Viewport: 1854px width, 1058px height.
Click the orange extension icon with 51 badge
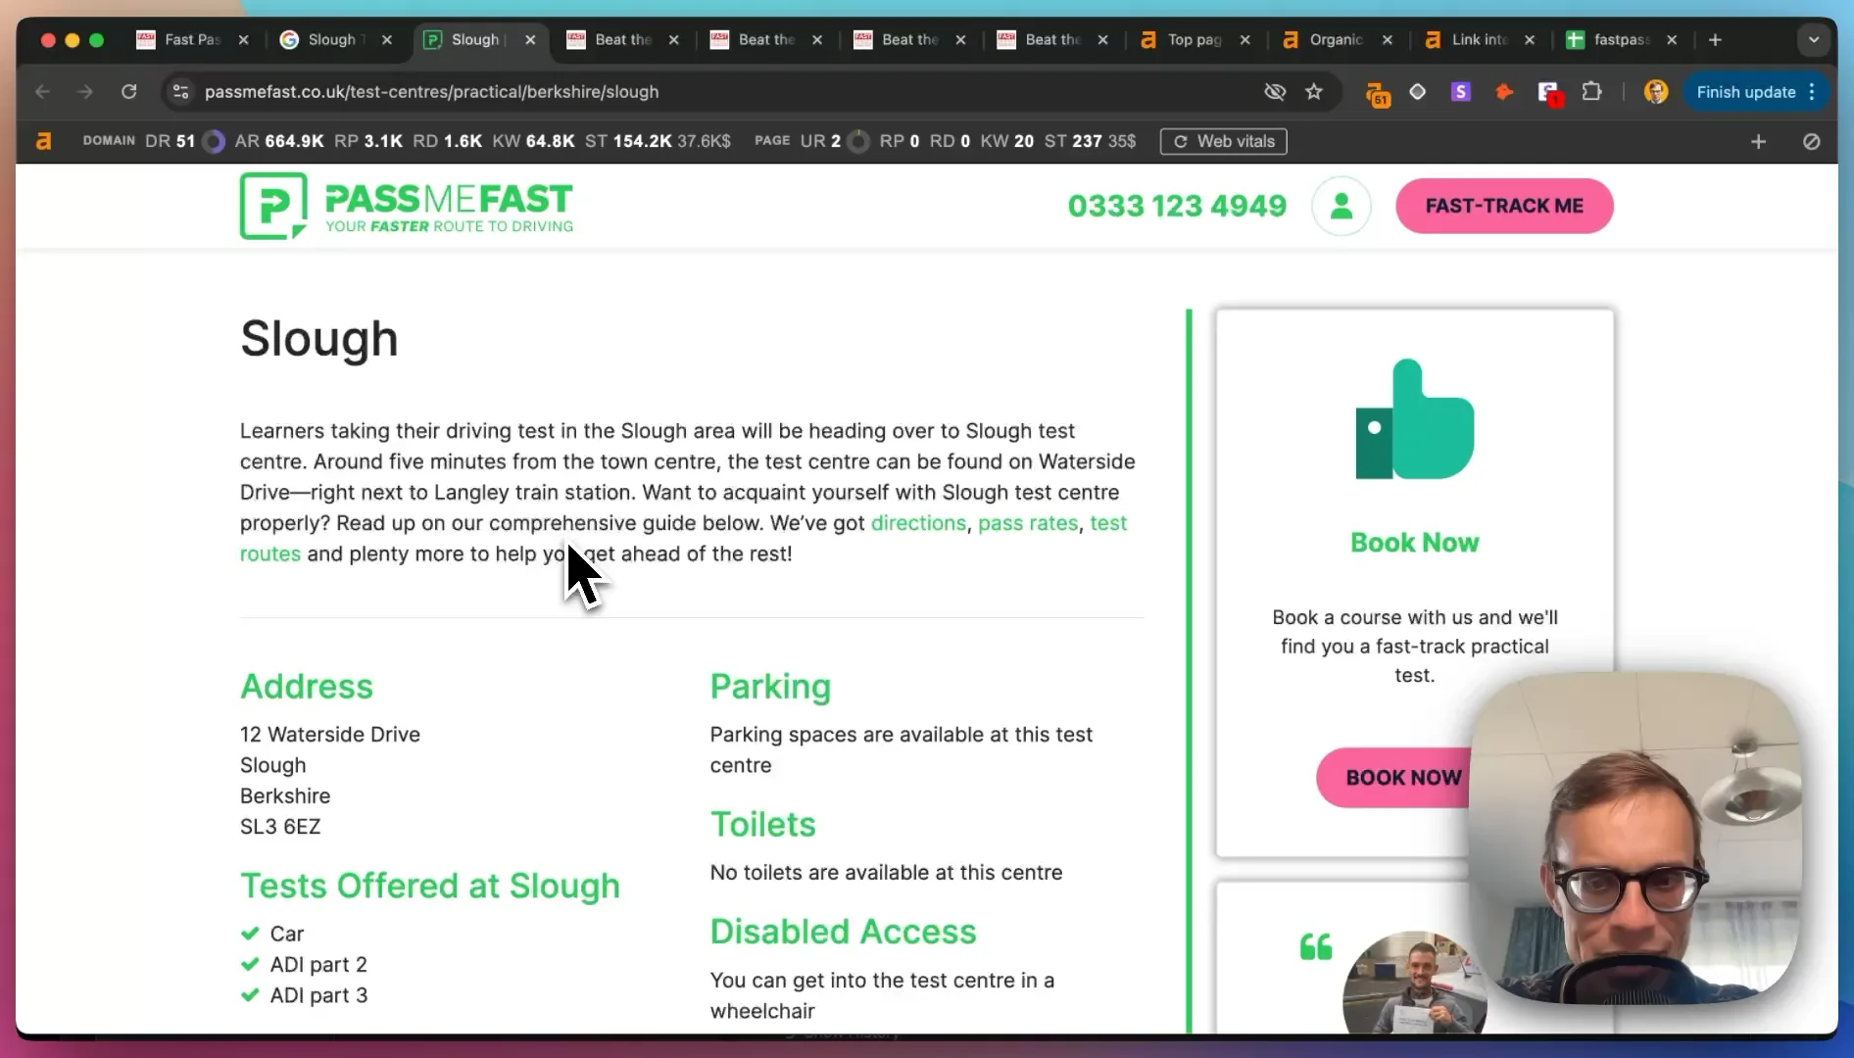click(1378, 93)
